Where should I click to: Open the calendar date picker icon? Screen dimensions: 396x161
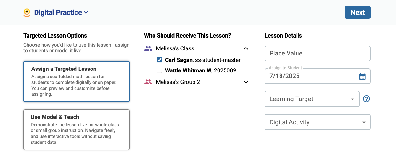pos(362,77)
